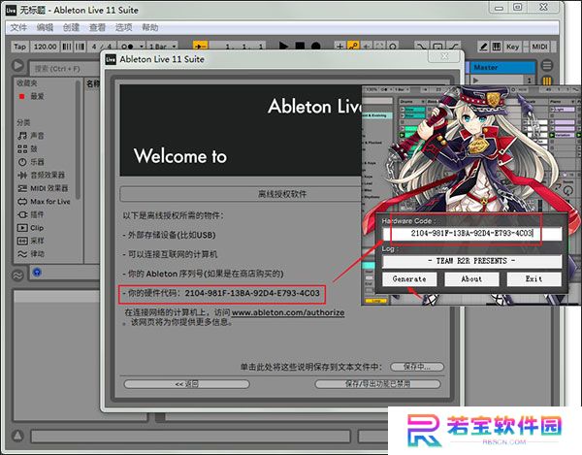Open the 采样 Samples category
The height and width of the screenshot is (455, 582).
pyautogui.click(x=31, y=241)
